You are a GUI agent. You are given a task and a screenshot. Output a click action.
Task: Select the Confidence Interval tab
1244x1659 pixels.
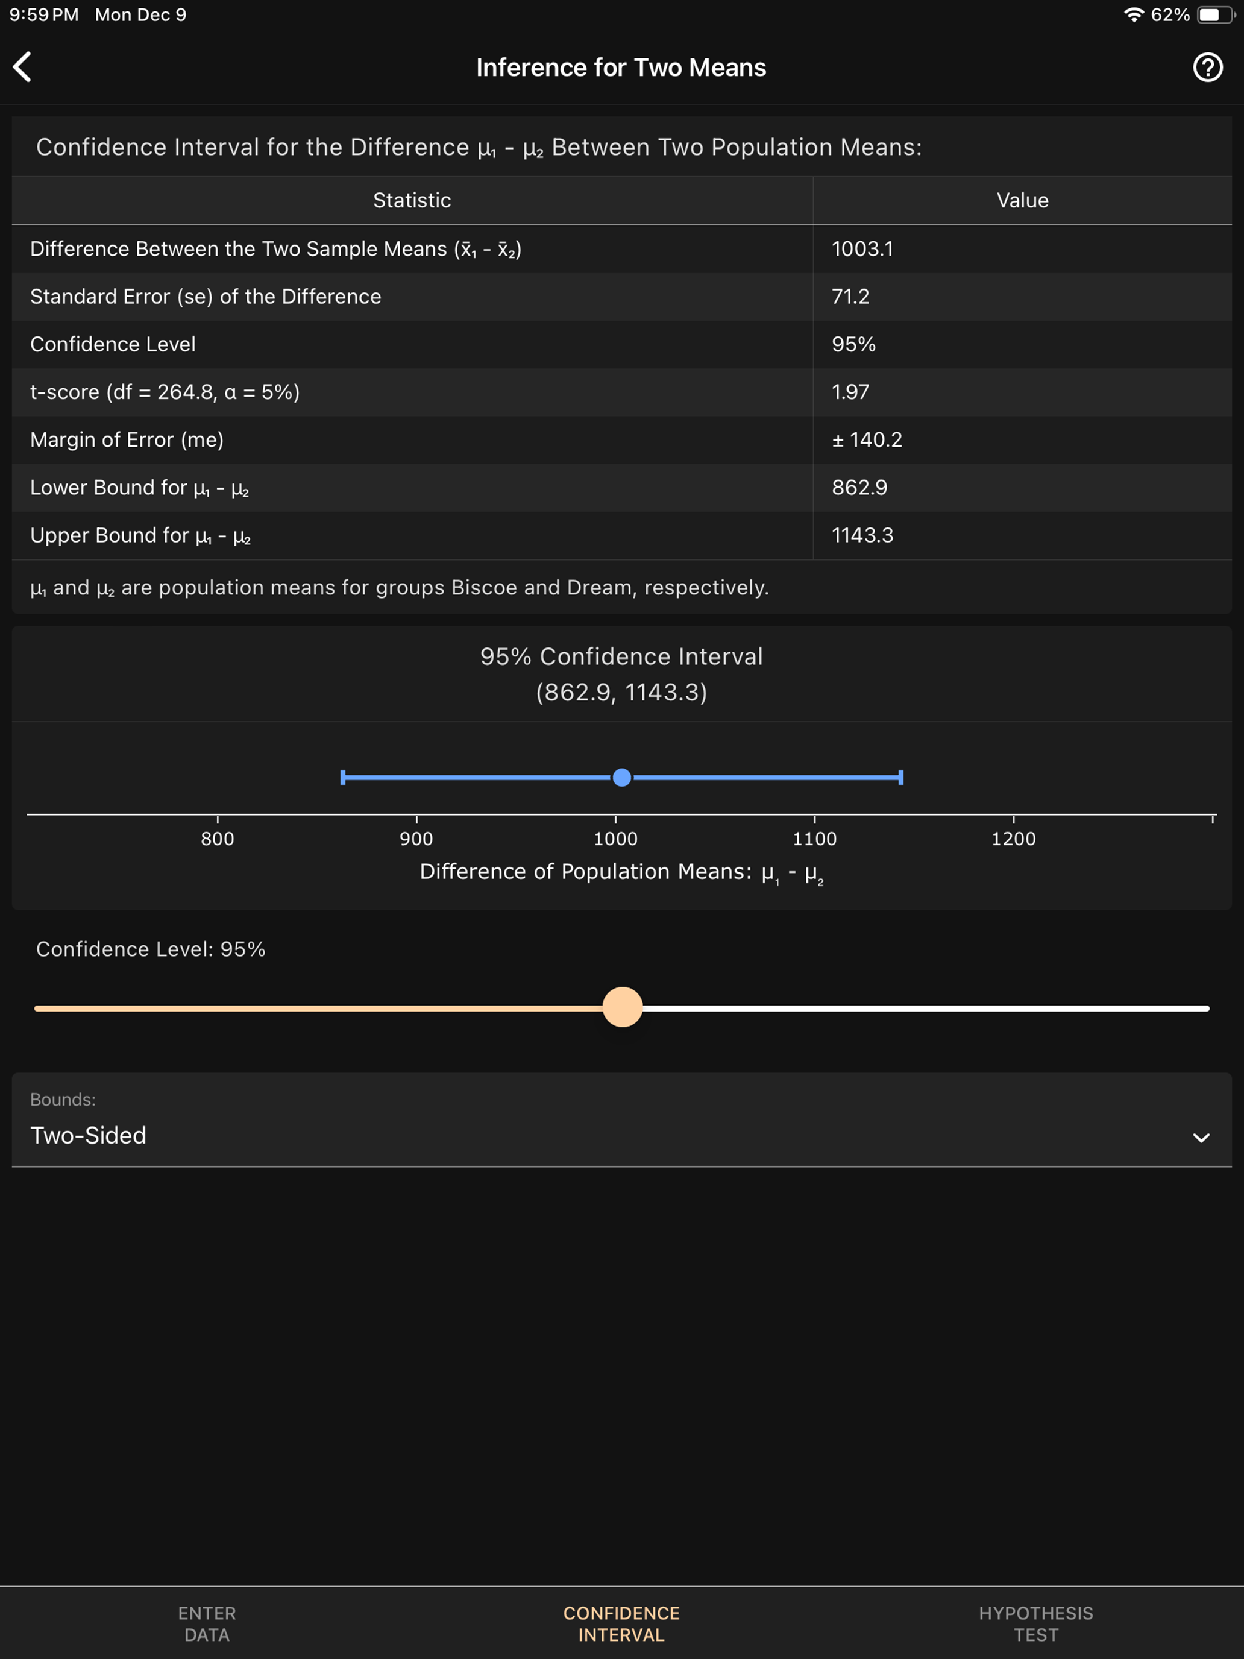[621, 1624]
